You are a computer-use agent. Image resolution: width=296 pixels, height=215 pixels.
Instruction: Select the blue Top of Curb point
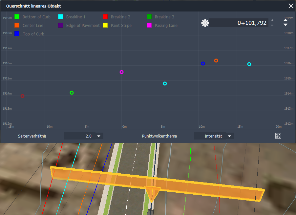tap(203, 63)
